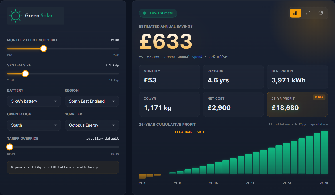Click the 'supplier default' tariff text
This screenshot has width=335, height=195.
coord(103,139)
